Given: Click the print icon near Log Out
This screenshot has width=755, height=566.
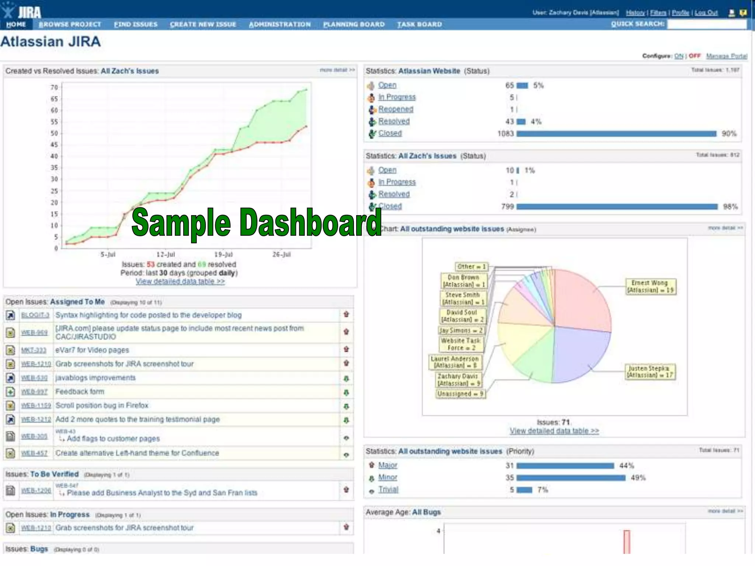Looking at the screenshot, I should (x=732, y=13).
